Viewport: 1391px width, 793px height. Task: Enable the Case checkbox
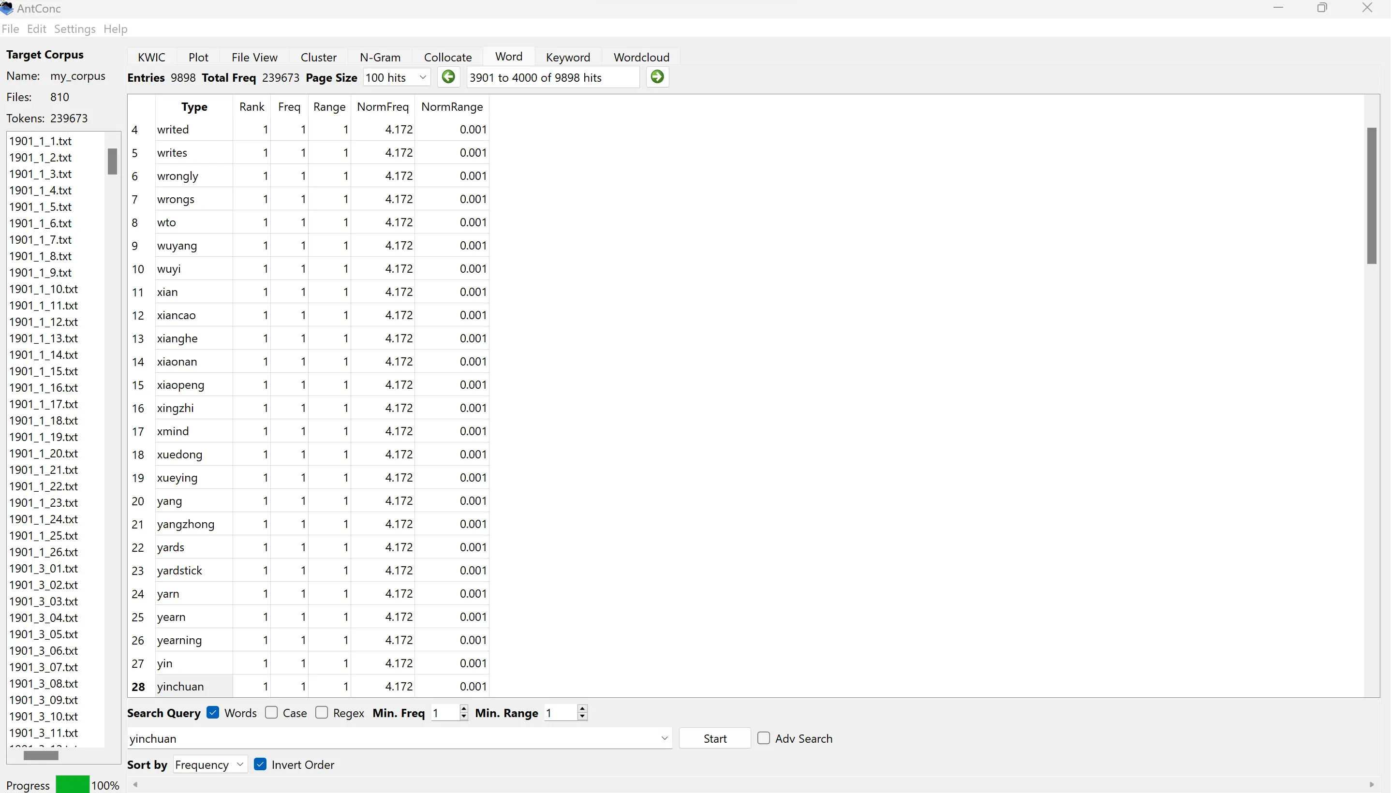271,712
